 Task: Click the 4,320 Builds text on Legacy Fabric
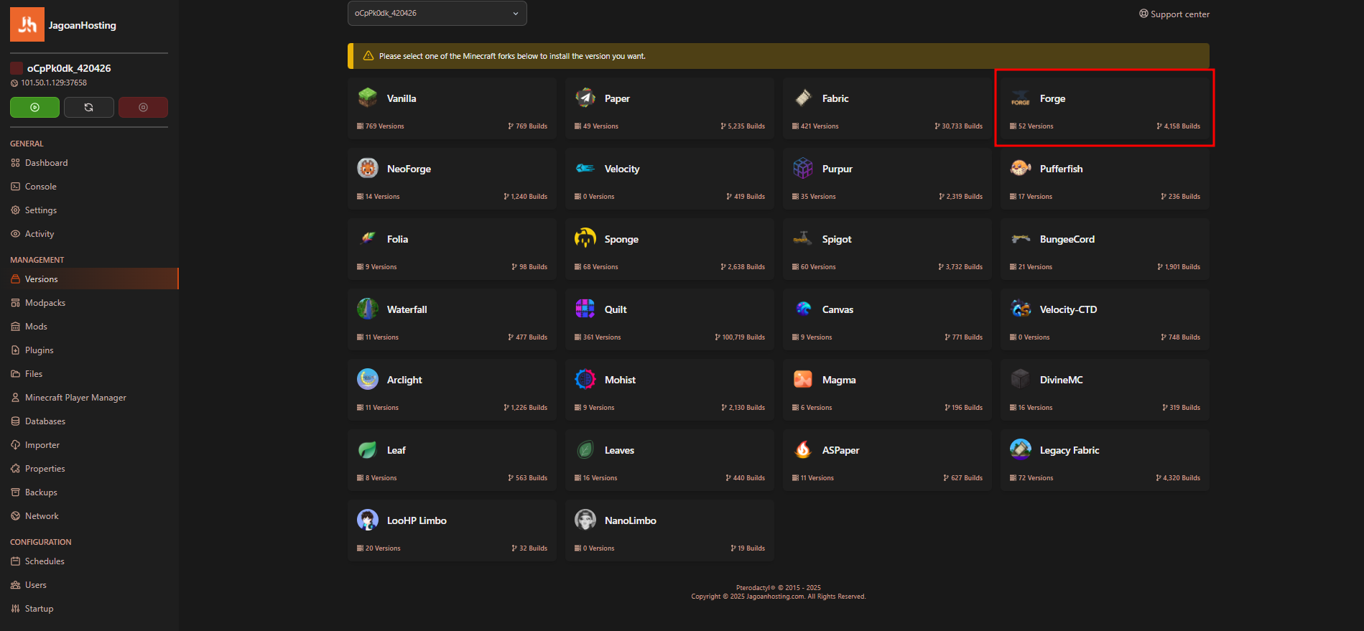tap(1182, 478)
